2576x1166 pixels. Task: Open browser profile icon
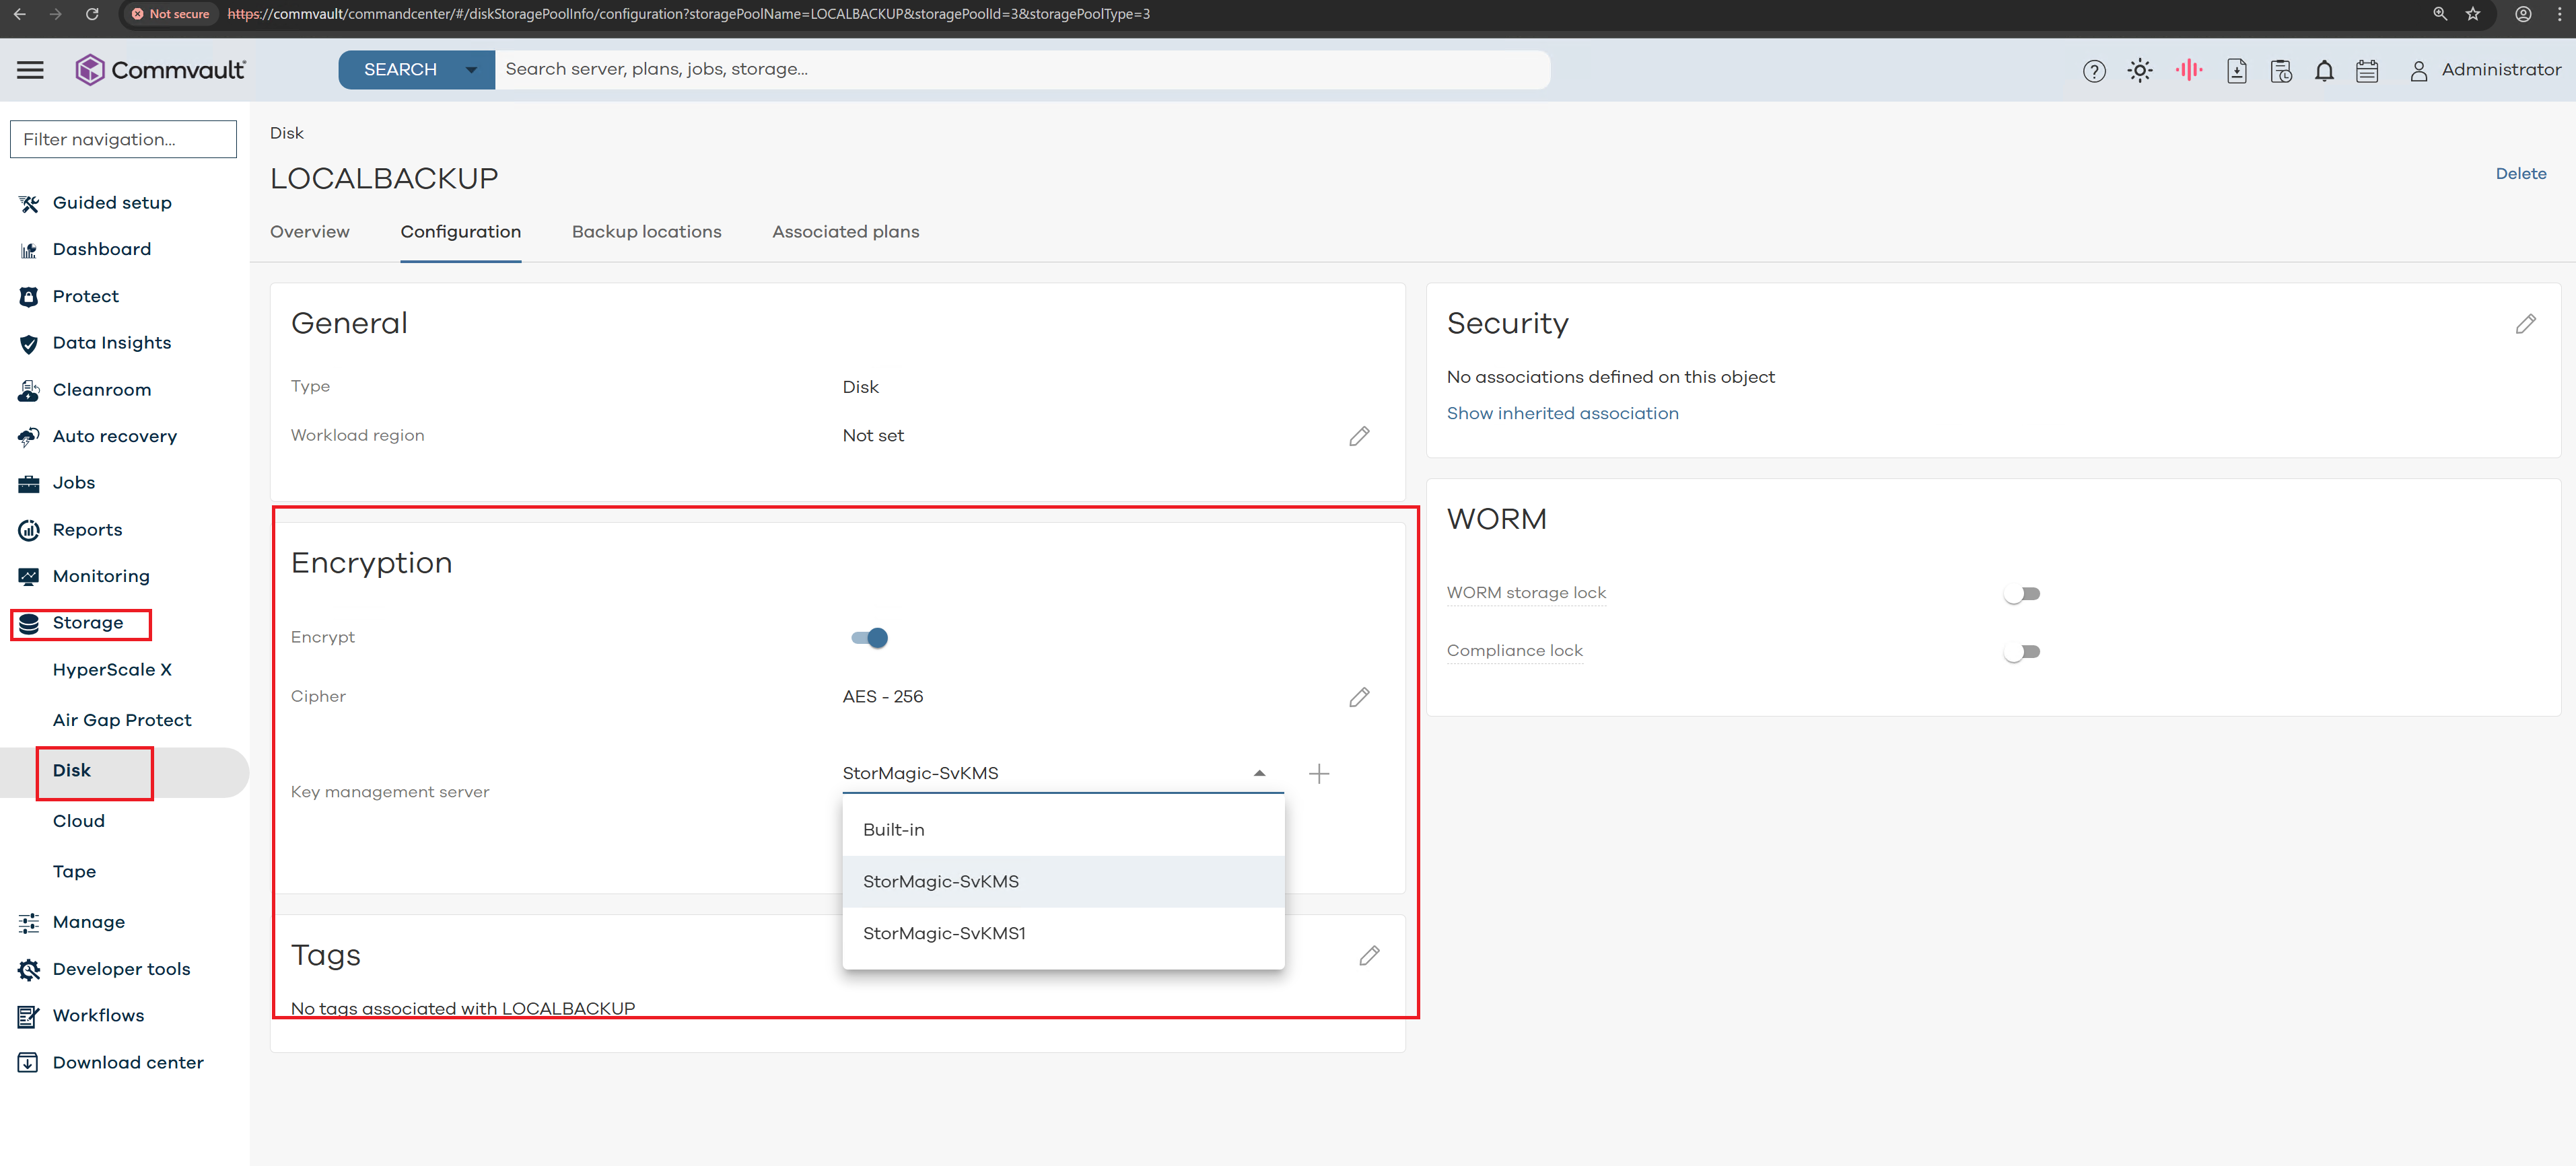[2523, 14]
